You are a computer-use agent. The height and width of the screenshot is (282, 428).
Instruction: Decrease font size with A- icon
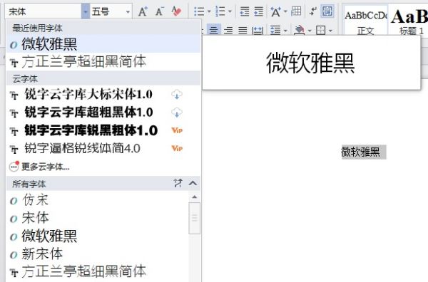(x=160, y=11)
